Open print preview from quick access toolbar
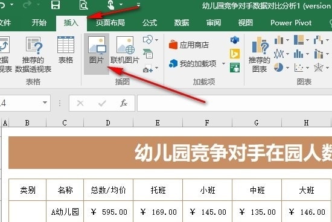Screen dimensions: 332x222 click(x=83, y=5)
